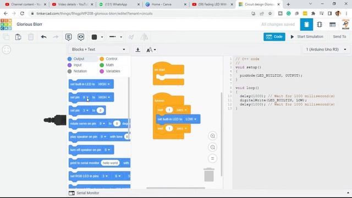The height and width of the screenshot is (198, 352).
Task: Open pin number dropdown in set pin to HIGH block
Action: coord(86,97)
